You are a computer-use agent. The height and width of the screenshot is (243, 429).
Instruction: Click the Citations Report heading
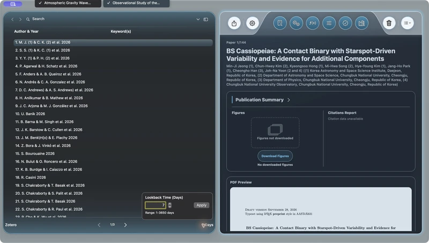342,113
